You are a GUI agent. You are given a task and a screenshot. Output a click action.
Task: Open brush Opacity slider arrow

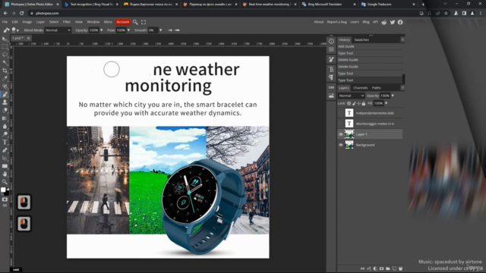click(101, 30)
